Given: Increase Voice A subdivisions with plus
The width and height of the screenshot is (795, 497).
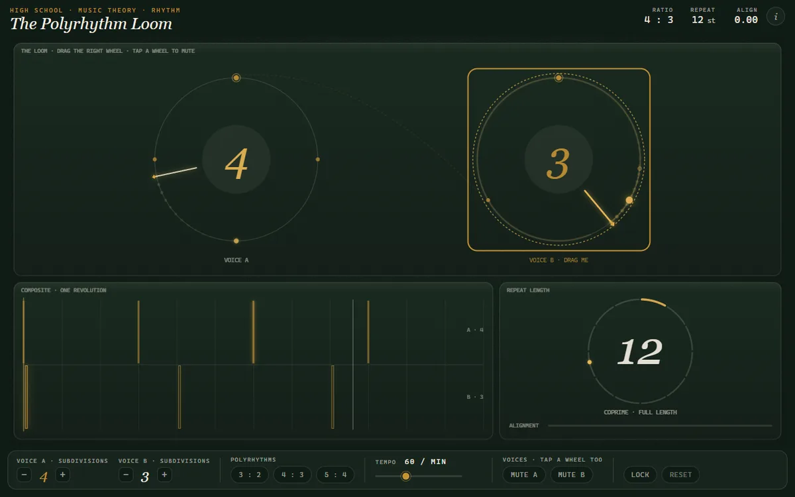Looking at the screenshot, I should click(62, 474).
